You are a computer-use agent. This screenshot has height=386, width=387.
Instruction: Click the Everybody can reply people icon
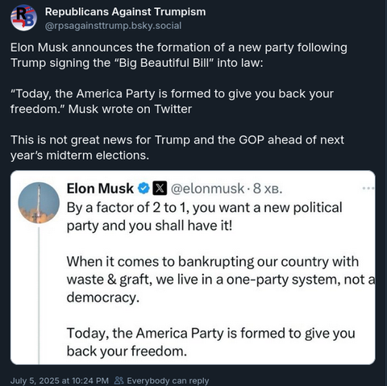(119, 380)
